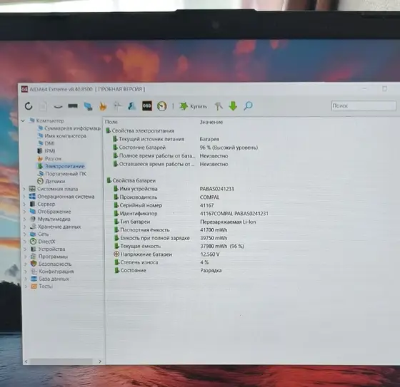Expand the Сеть node
This screenshot has height=387, width=400.
[x=25, y=234]
